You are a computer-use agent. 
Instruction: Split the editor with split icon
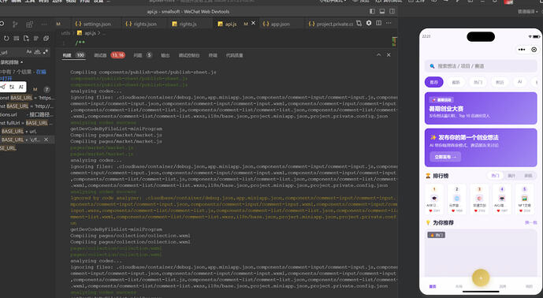click(x=379, y=23)
